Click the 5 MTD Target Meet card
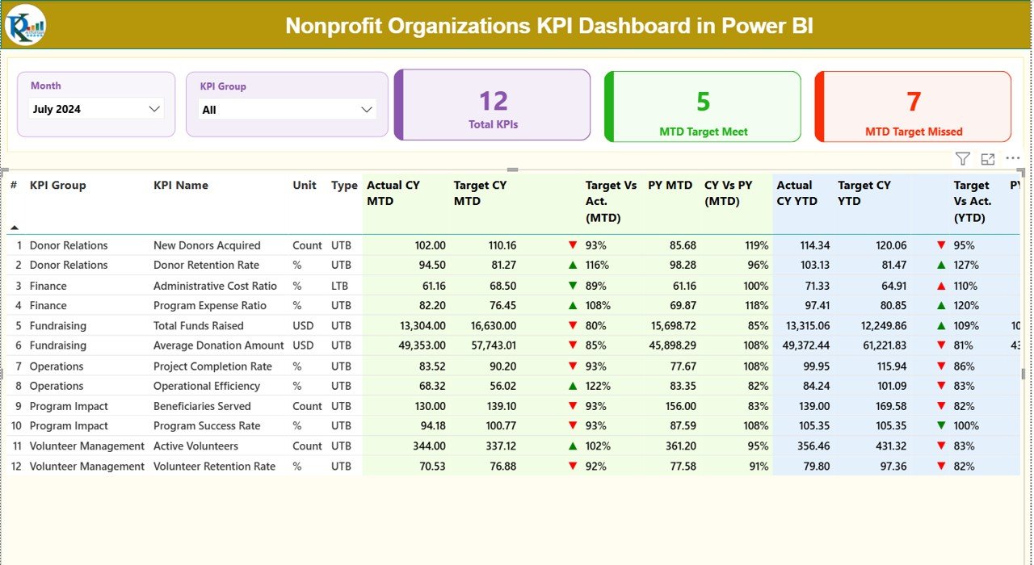This screenshot has width=1034, height=565. click(x=702, y=106)
